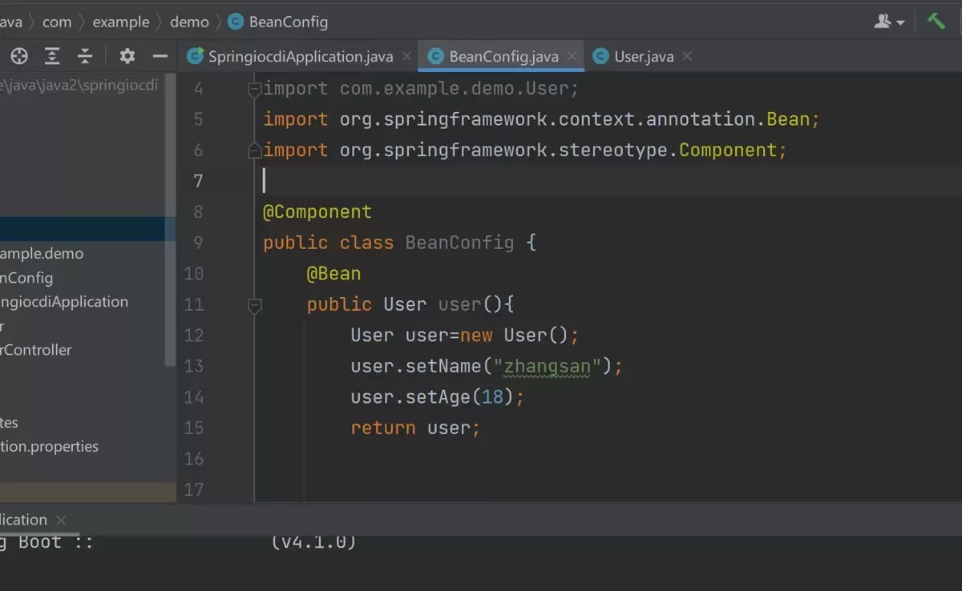Viewport: 962px width, 591px height.
Task: Collapse the import block fold at line 4
Action: (254, 88)
